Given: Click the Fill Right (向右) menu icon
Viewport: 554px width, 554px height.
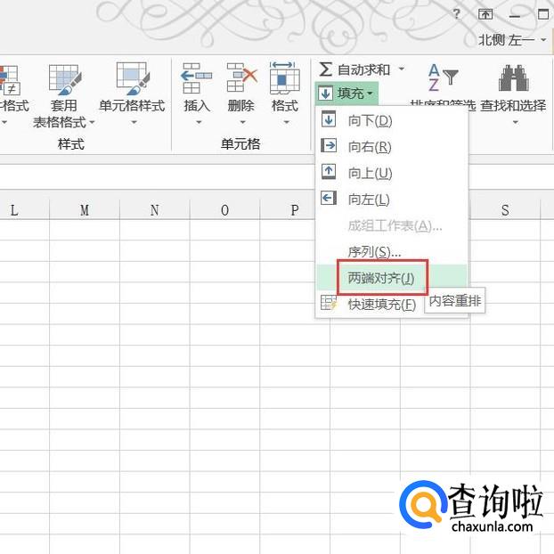Looking at the screenshot, I should pos(329,145).
